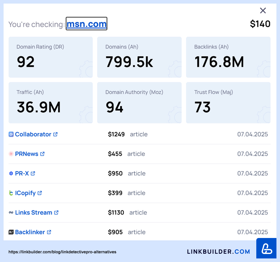
Task: Visit the Links Stream marketplace link
Action: pyautogui.click(x=33, y=213)
